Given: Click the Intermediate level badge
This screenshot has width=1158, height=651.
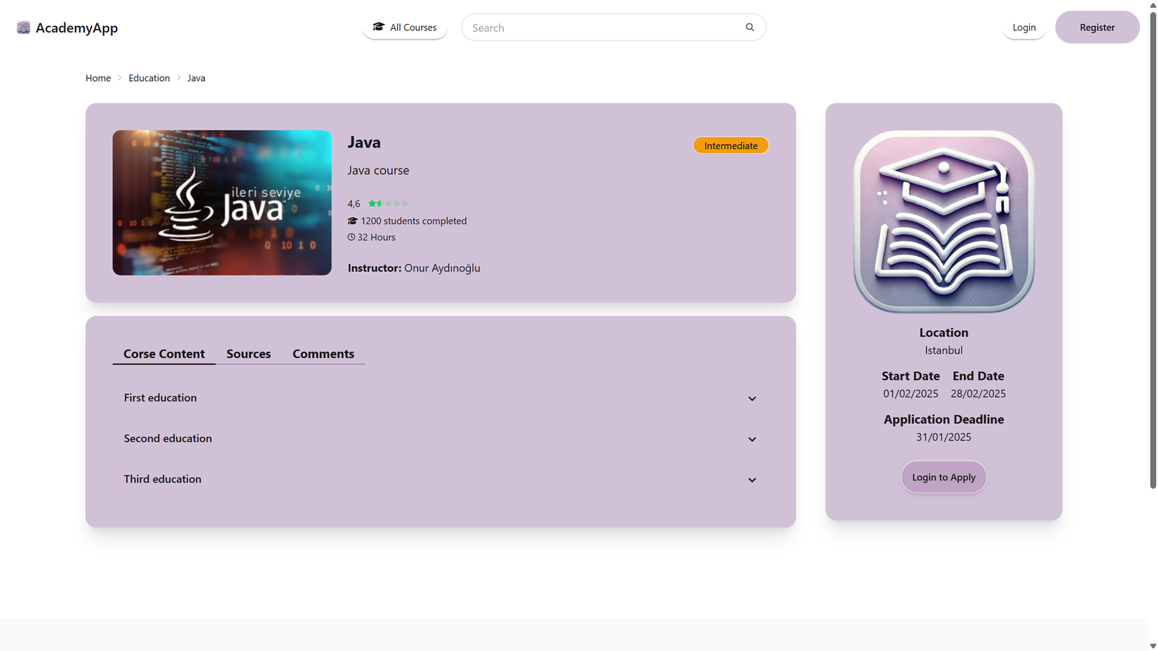Looking at the screenshot, I should click(x=731, y=145).
